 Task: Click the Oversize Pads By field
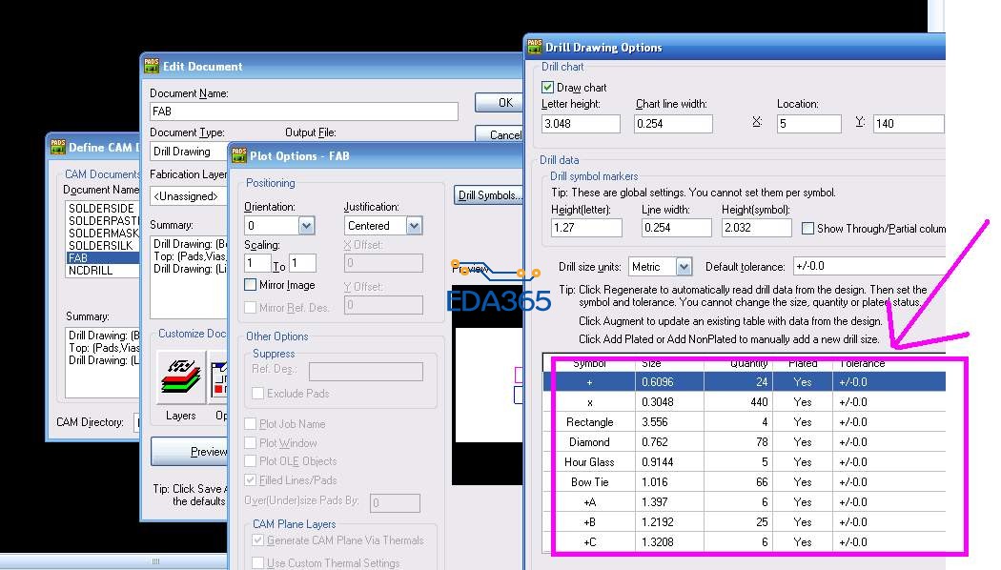click(396, 503)
